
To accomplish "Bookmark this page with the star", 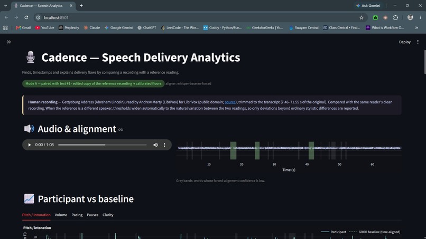I will [x=362, y=17].
